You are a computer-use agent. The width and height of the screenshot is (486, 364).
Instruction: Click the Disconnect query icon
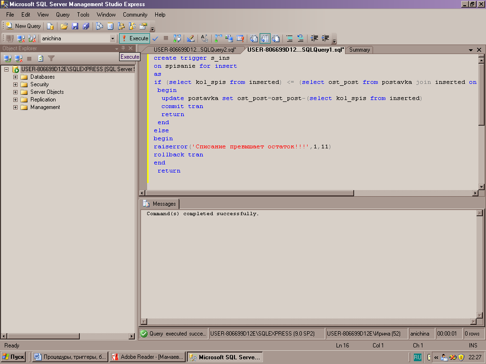click(21, 38)
